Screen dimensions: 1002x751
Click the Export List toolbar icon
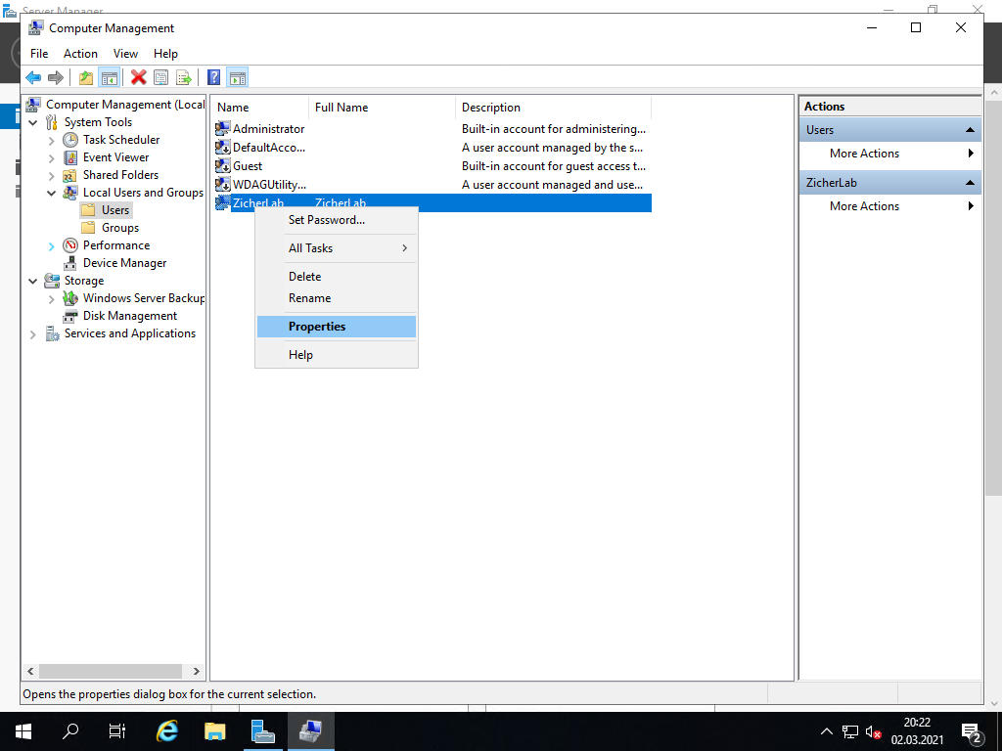(x=183, y=78)
